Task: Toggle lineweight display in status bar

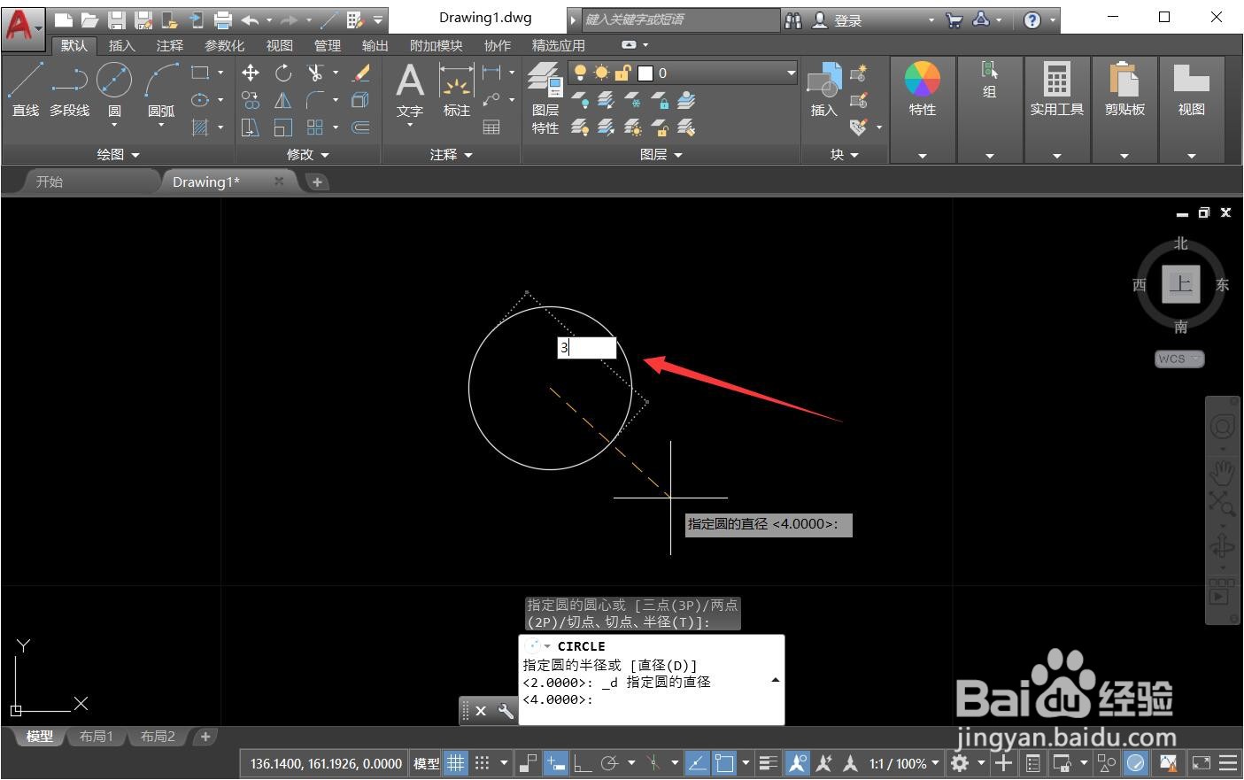Action: 769,763
